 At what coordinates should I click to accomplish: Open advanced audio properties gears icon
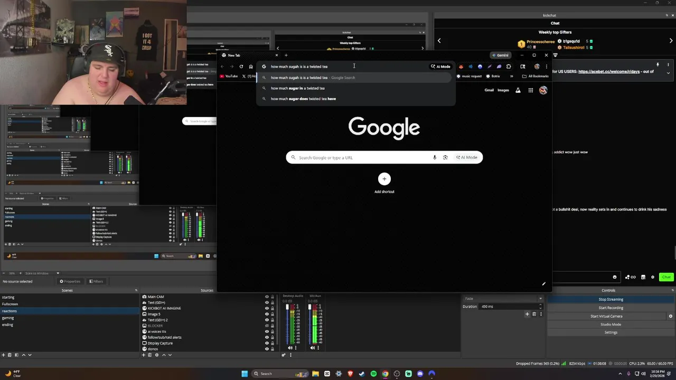[284, 355]
